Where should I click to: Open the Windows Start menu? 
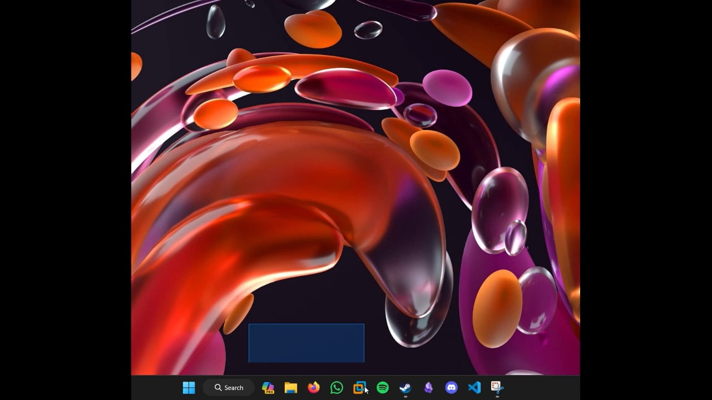tap(189, 388)
